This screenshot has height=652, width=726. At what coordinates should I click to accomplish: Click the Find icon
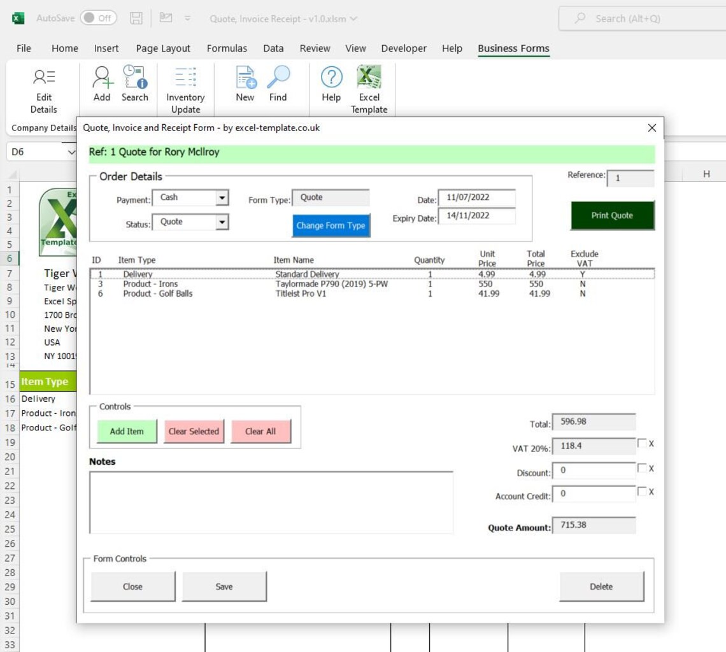click(x=278, y=83)
